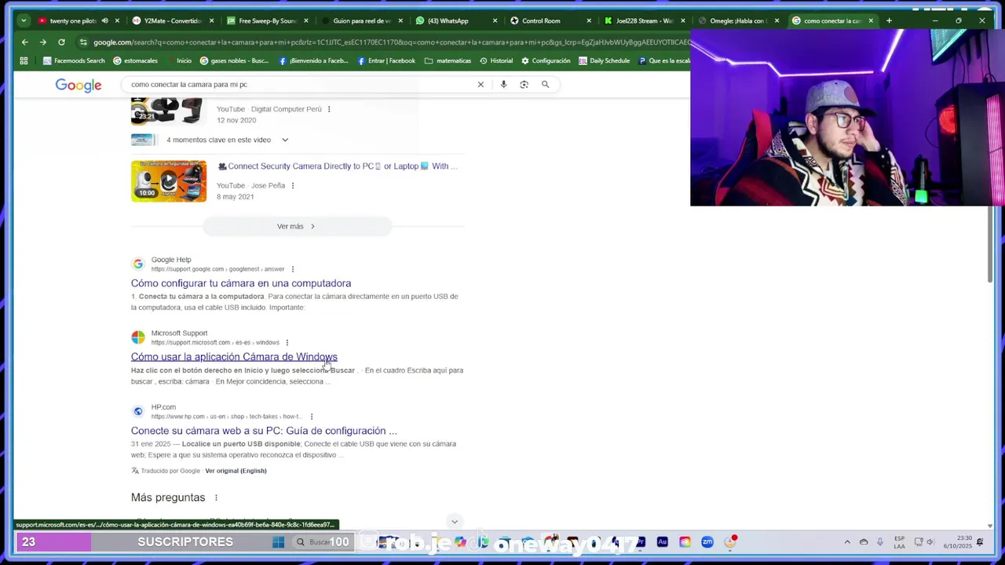Navigate back in the browser
1005x565 pixels.
[24, 42]
